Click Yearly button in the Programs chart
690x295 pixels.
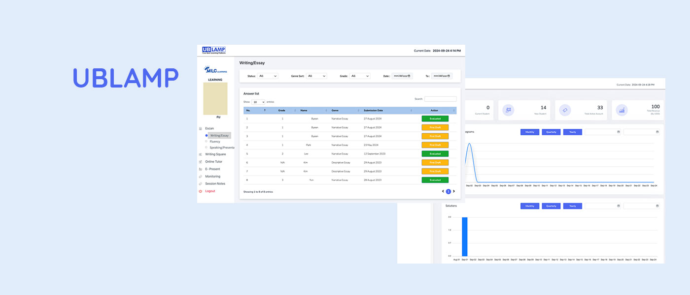pyautogui.click(x=573, y=132)
